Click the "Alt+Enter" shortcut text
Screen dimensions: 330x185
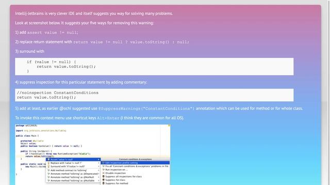[x=108, y=118]
